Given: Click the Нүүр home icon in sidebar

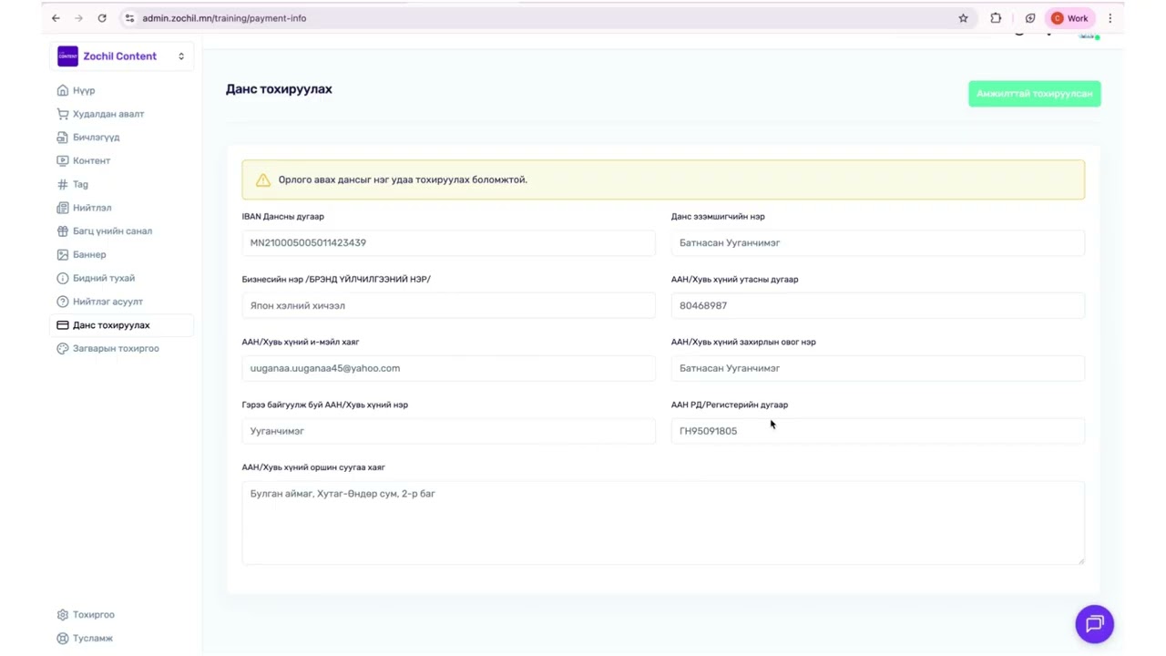Looking at the screenshot, I should 63,90.
